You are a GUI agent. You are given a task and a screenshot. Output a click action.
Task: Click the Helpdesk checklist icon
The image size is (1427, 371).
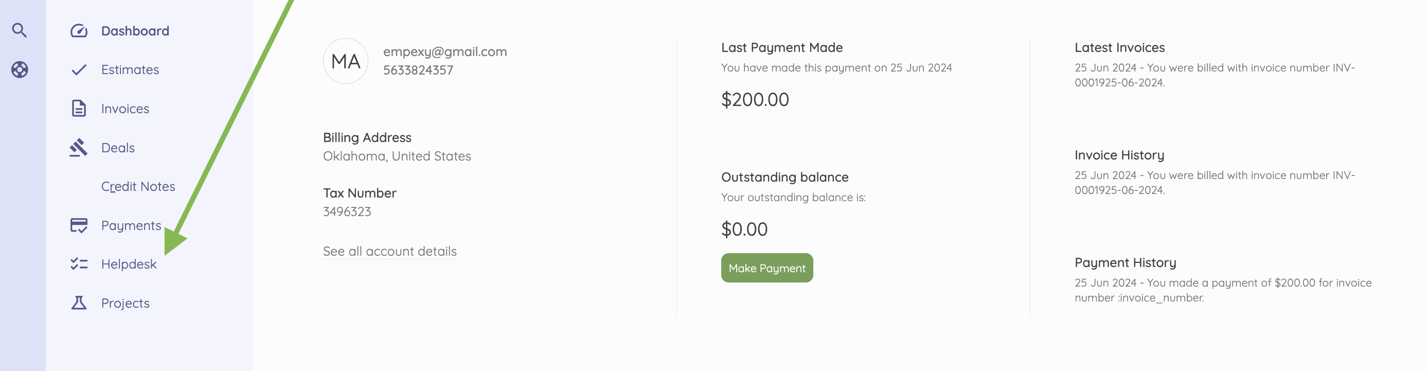pos(79,264)
